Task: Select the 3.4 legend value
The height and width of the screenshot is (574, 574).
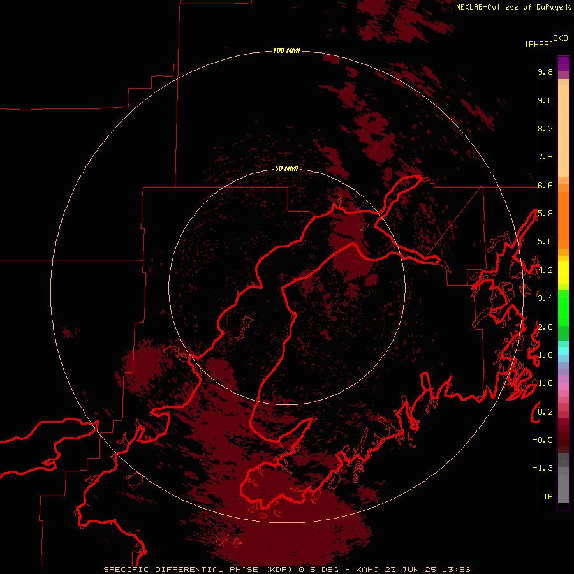Action: (x=545, y=298)
